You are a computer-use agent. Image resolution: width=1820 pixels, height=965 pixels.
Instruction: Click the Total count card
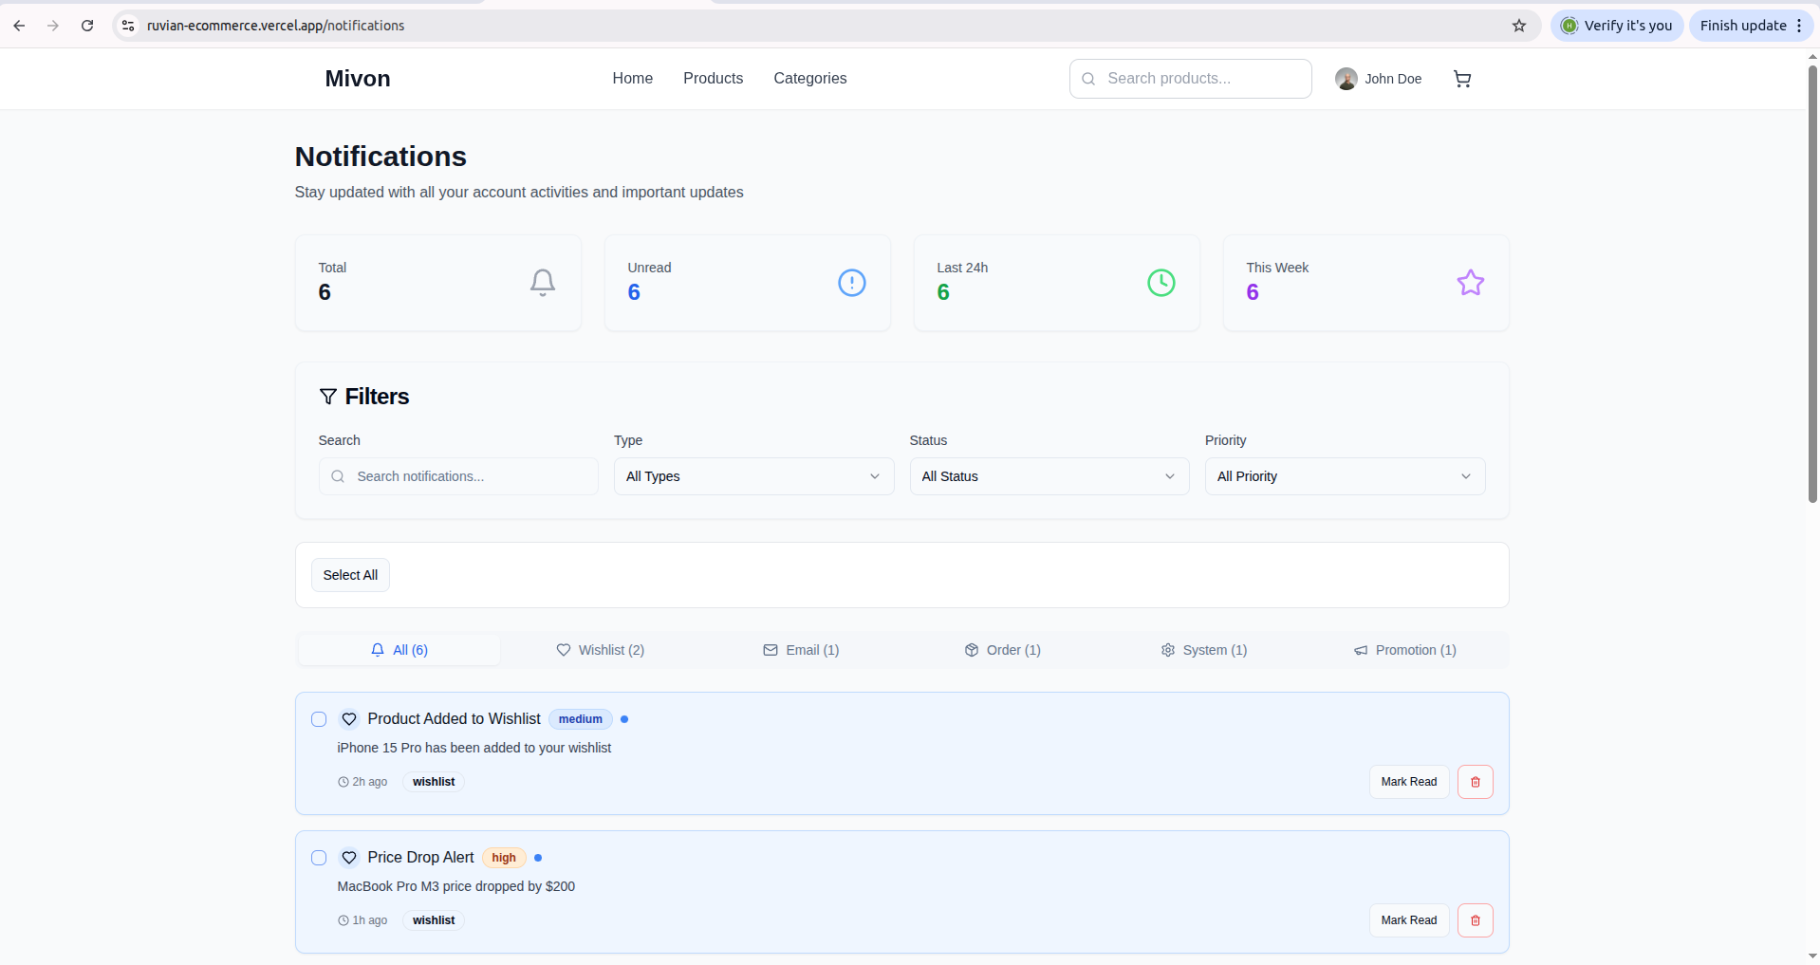pos(438,283)
